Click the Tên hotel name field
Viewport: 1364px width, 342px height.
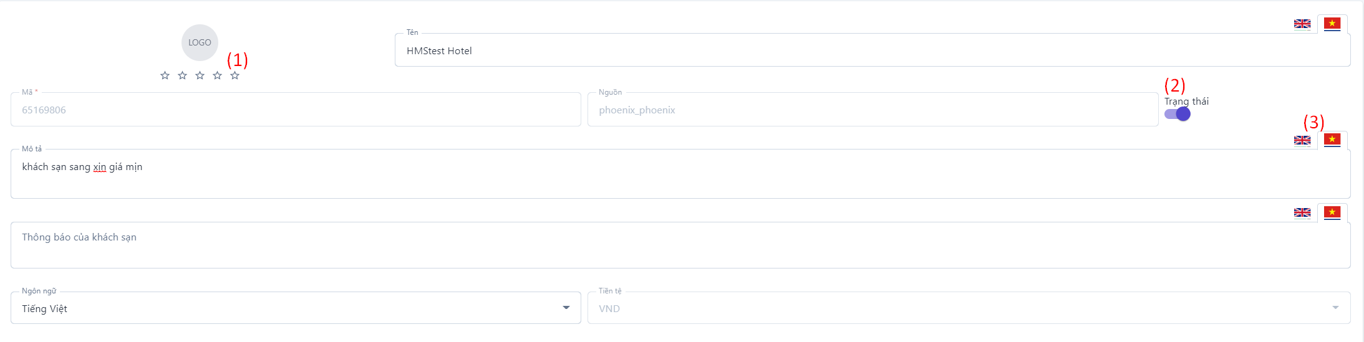872,50
